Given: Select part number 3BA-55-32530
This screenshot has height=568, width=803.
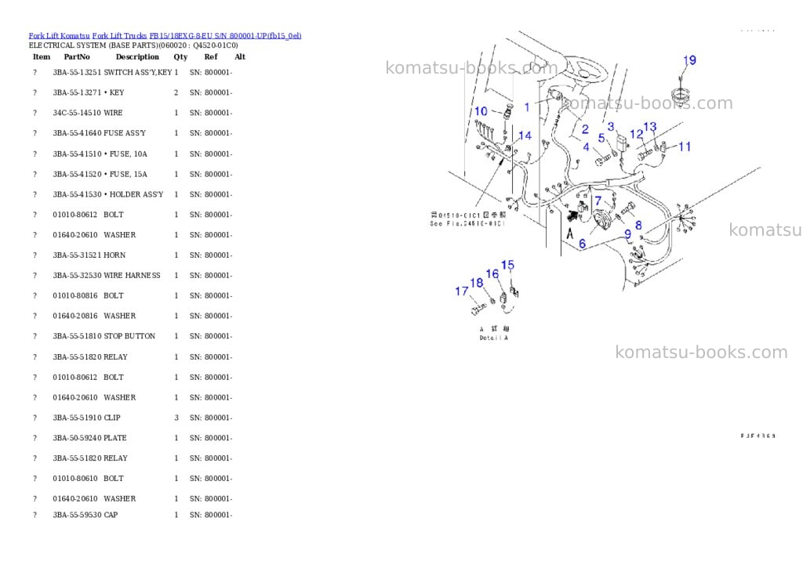Looking at the screenshot, I should [x=77, y=275].
